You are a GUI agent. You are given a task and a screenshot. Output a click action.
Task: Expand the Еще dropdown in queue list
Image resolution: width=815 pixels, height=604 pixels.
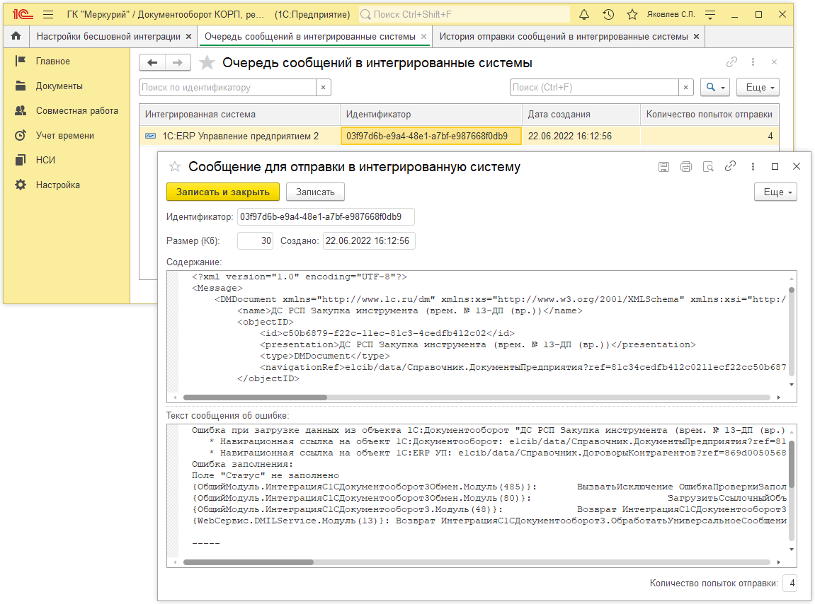(x=758, y=87)
